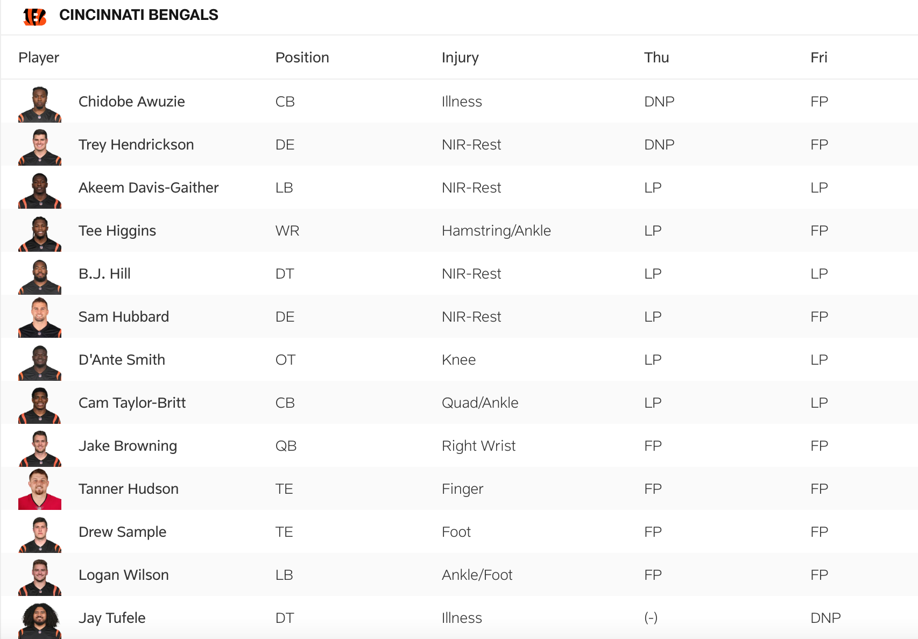Image resolution: width=918 pixels, height=639 pixels.
Task: Select Tee Higgins's headshot image
Action: (40, 233)
